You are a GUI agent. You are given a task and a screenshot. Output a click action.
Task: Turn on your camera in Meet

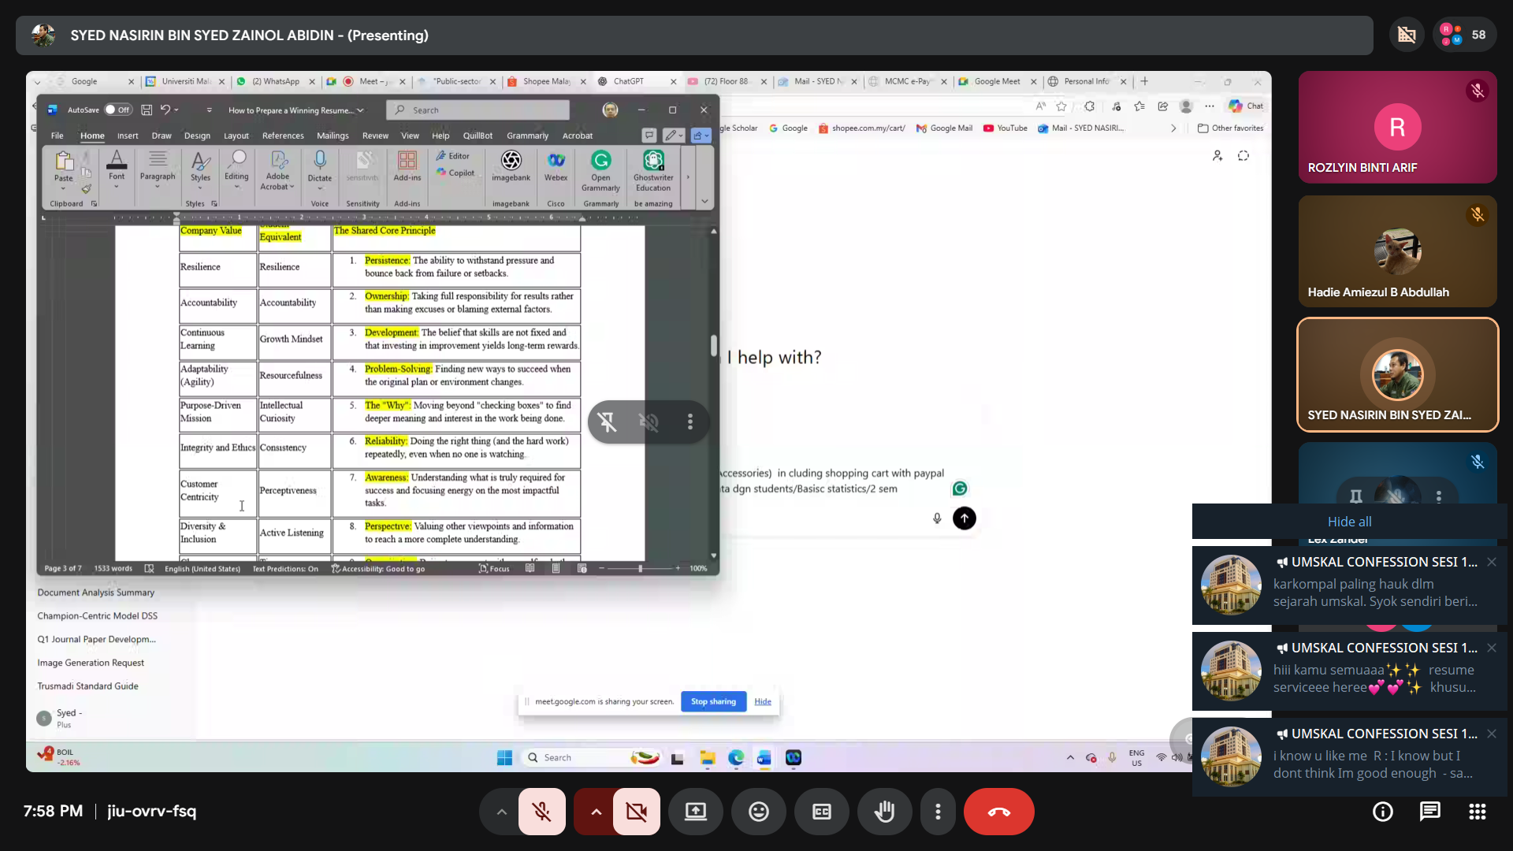click(637, 812)
